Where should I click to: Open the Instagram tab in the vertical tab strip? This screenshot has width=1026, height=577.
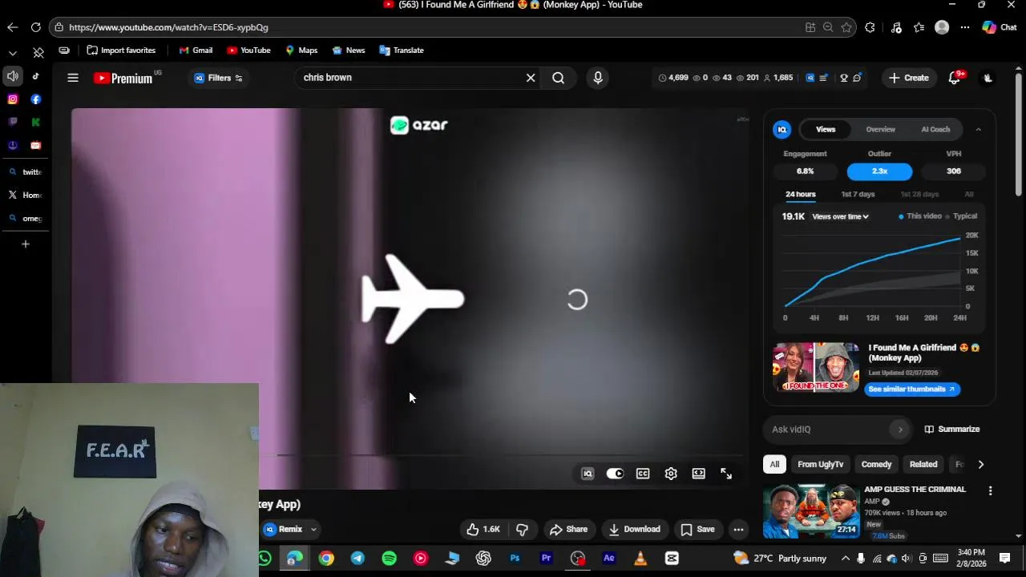tap(13, 99)
